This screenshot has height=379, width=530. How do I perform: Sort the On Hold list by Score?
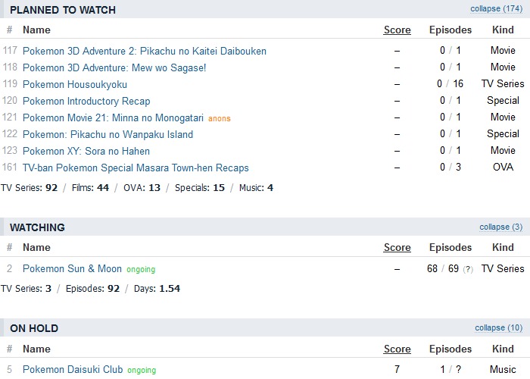click(x=397, y=349)
